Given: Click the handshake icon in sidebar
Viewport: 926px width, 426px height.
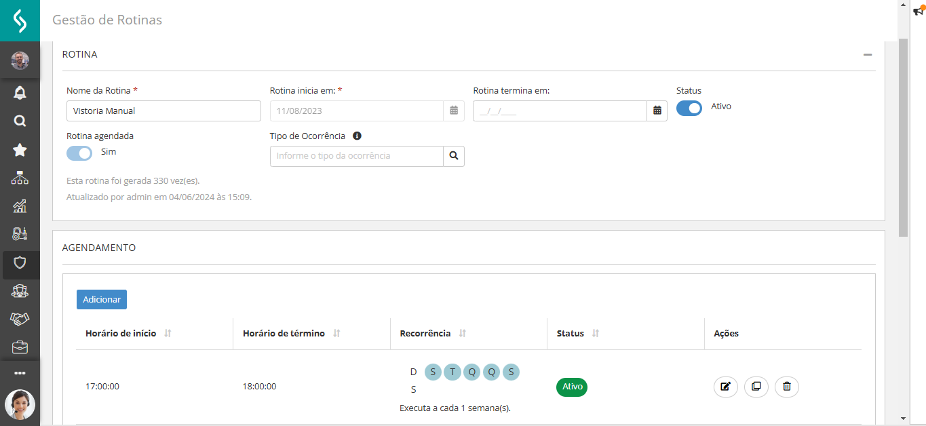Looking at the screenshot, I should pos(20,319).
